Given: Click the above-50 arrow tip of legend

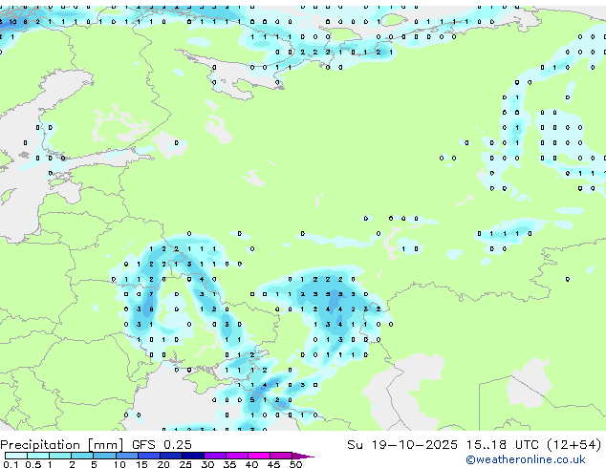Looking at the screenshot, I should tap(303, 456).
